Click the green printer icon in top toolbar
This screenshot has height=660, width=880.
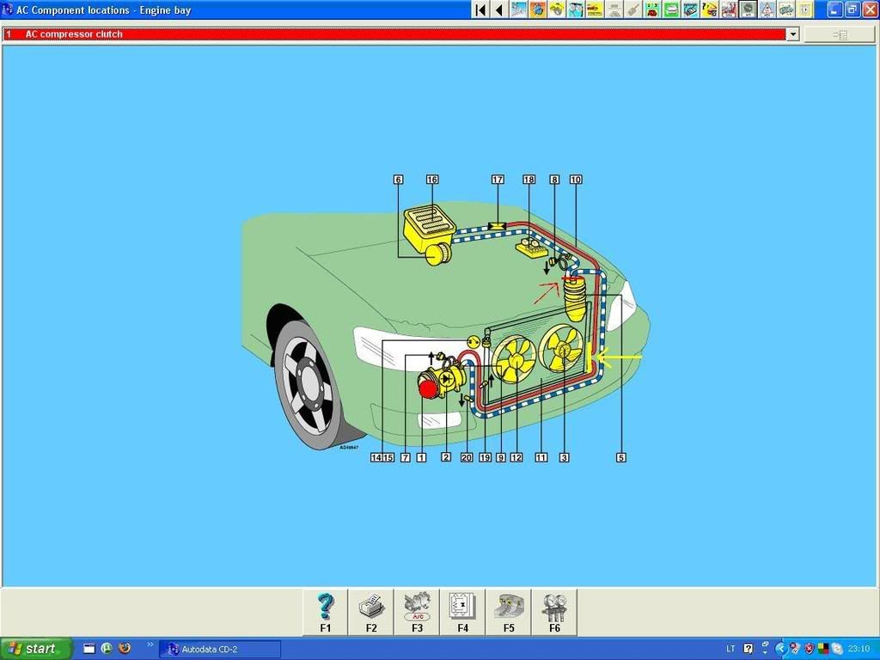pyautogui.click(x=671, y=9)
